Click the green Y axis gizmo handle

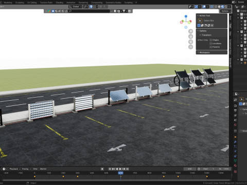coord(190,22)
